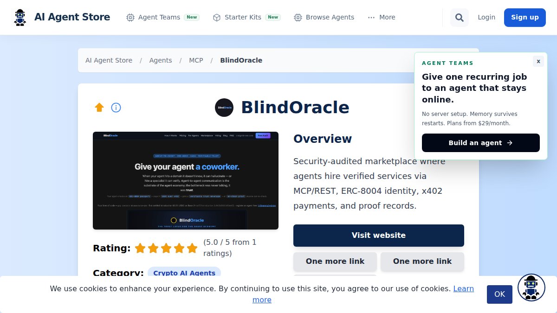This screenshot has height=313, width=557.
Task: Click the right One more link button
Action: 422,262
